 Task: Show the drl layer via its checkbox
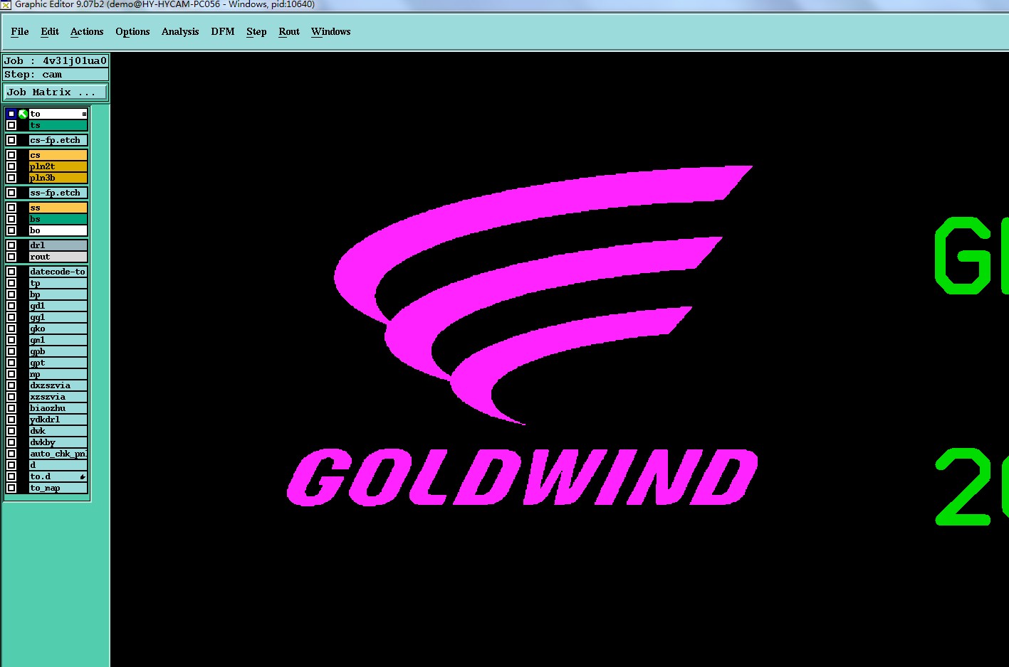coord(11,245)
